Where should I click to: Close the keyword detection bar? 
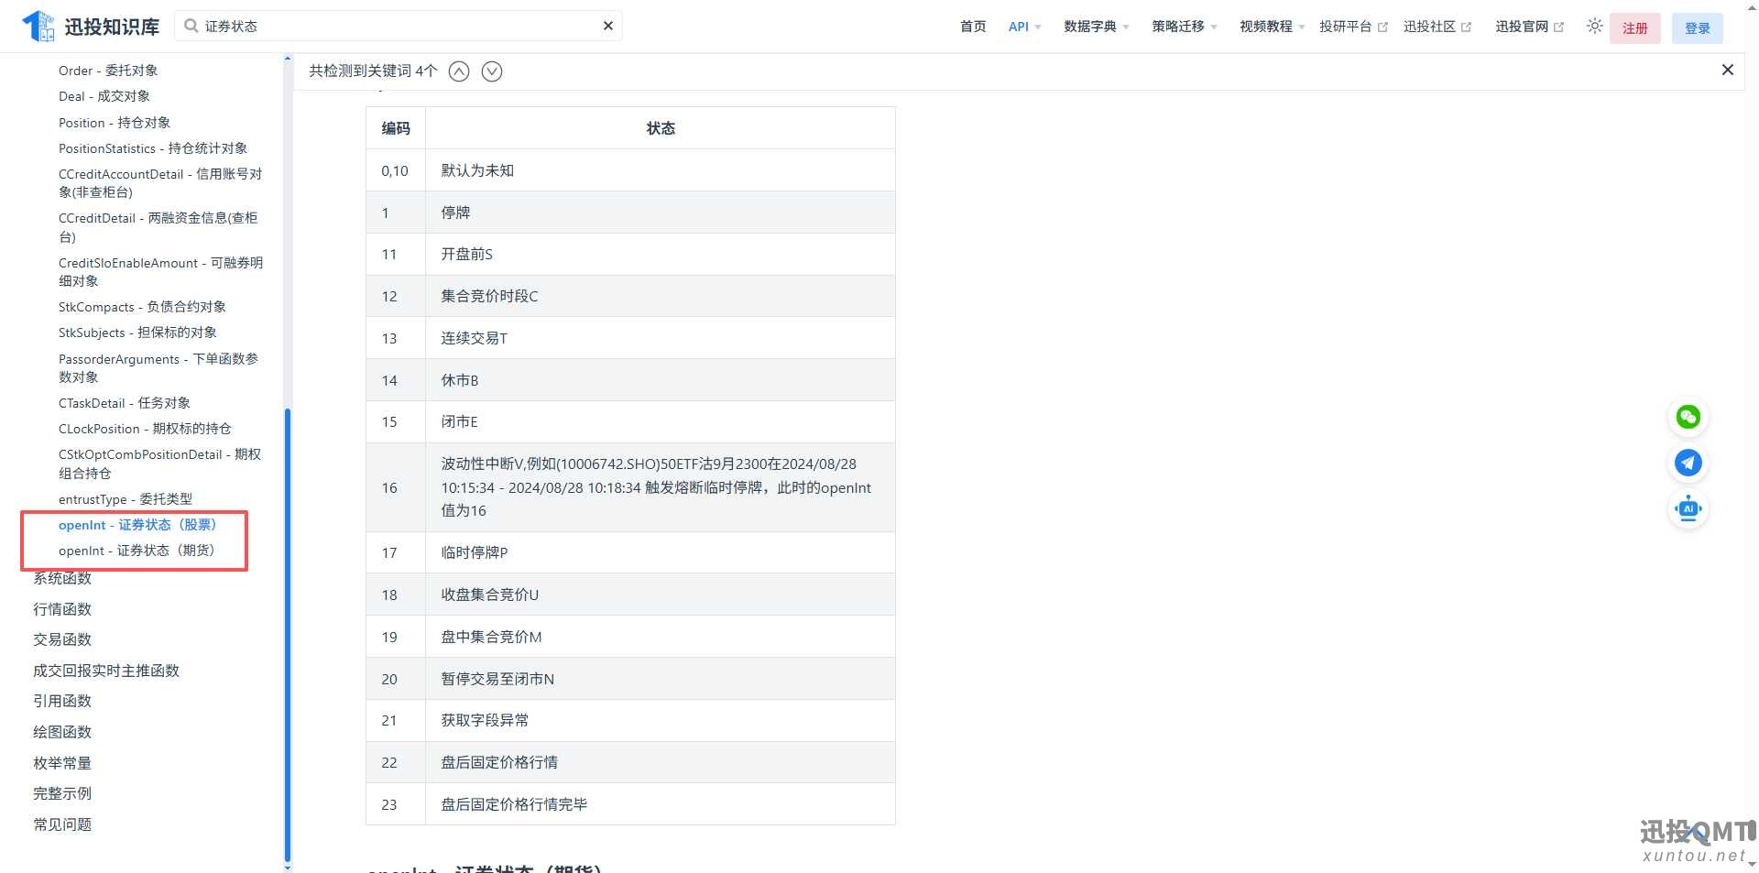click(x=1727, y=71)
